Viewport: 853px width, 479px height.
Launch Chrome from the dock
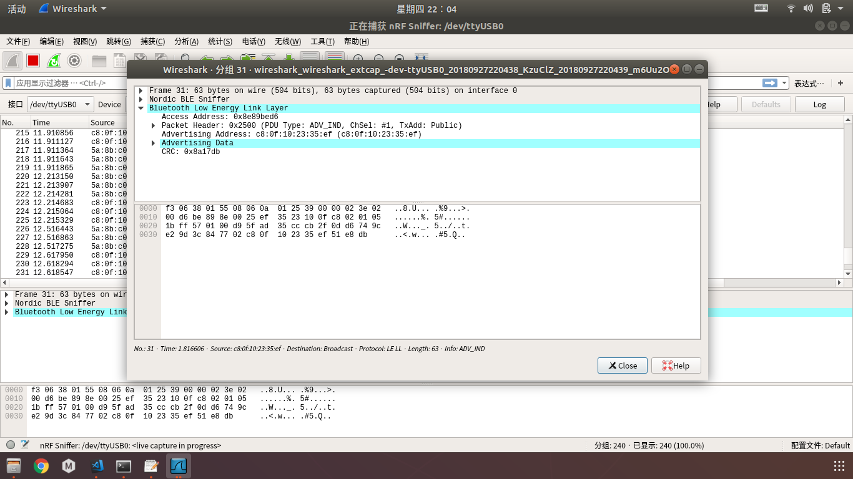click(x=41, y=466)
